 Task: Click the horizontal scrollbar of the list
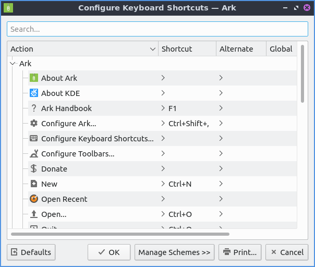(120, 234)
